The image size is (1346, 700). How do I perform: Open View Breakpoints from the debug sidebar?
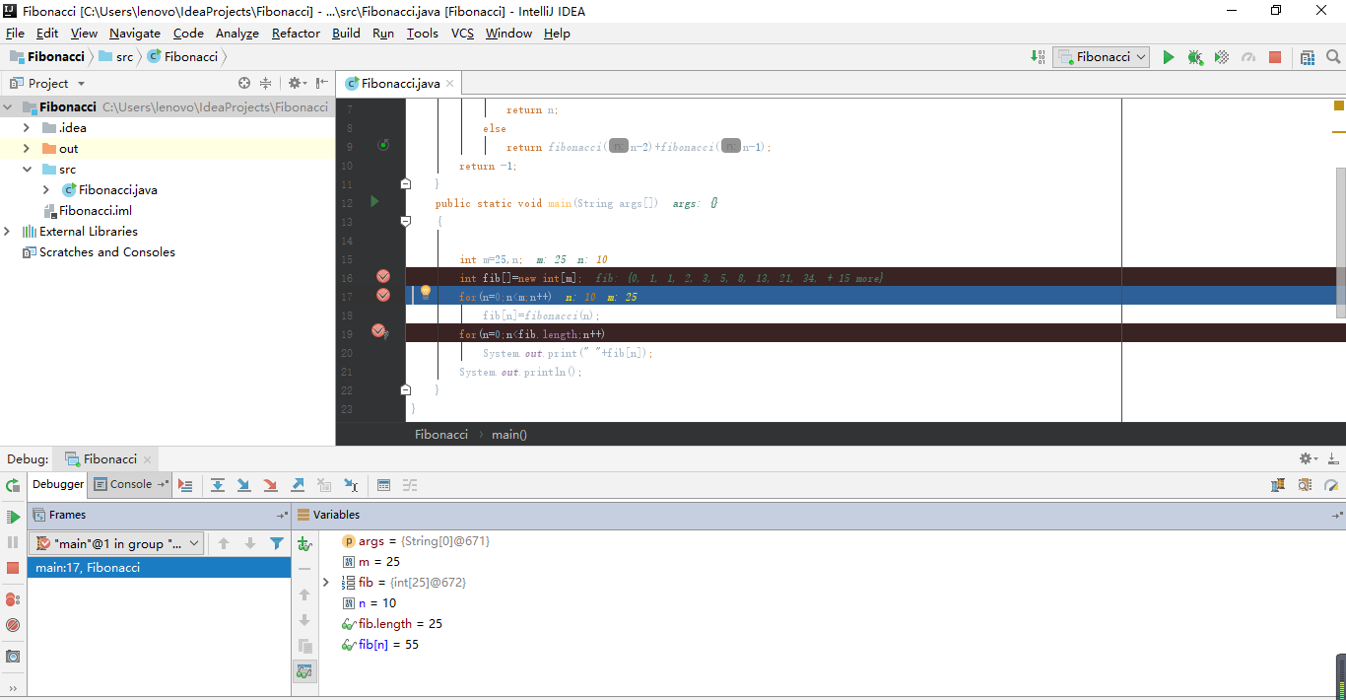click(13, 599)
